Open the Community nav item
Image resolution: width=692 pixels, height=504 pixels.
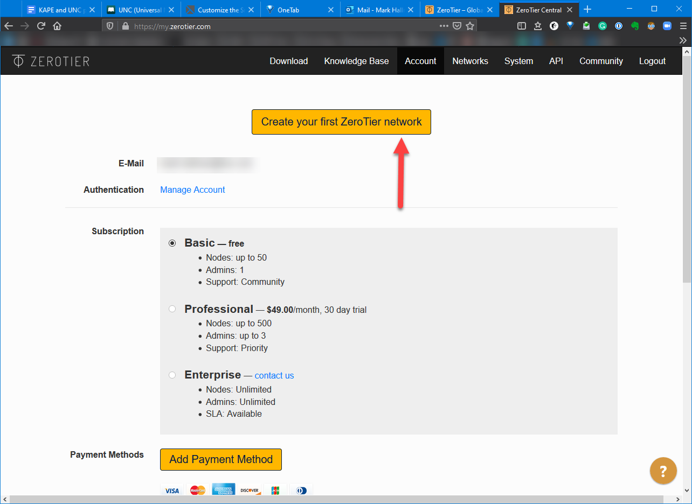pos(601,61)
